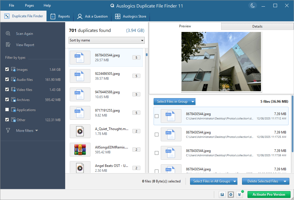
Task: Toggle dark mode with the moon icon
Action: (x=252, y=5)
